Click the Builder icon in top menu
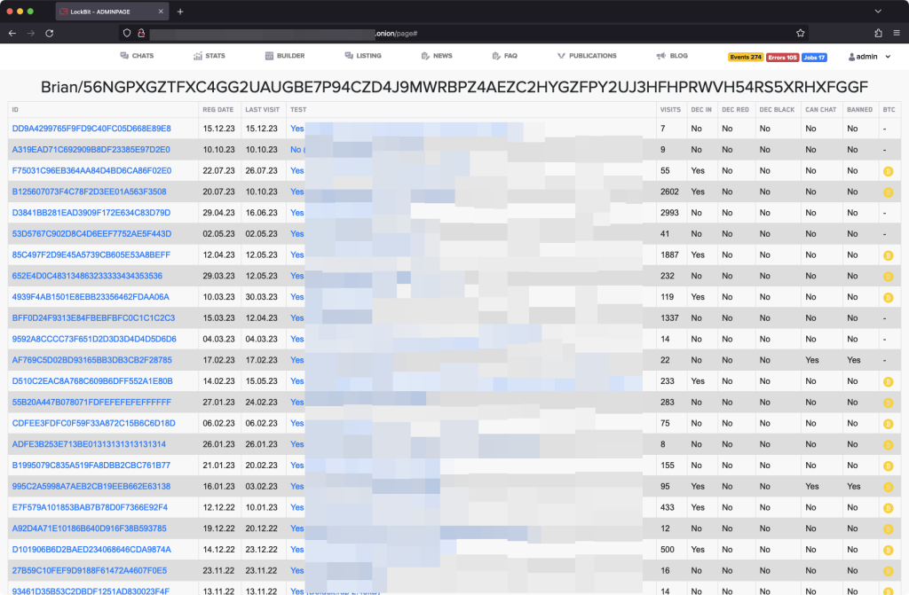 click(269, 56)
